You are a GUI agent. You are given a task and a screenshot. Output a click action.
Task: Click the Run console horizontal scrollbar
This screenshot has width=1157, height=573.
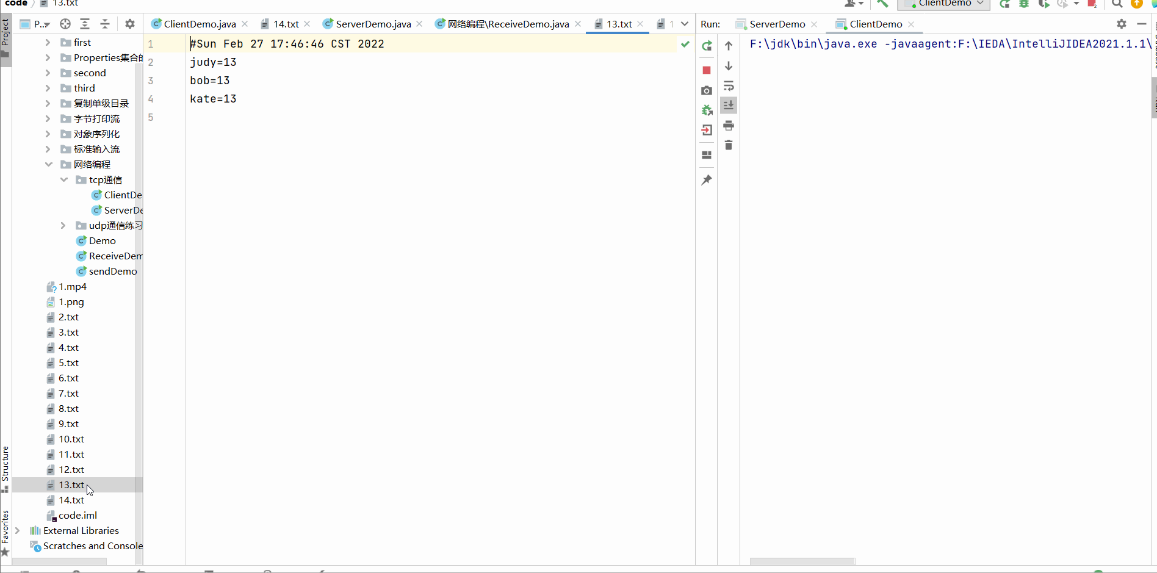click(x=802, y=561)
